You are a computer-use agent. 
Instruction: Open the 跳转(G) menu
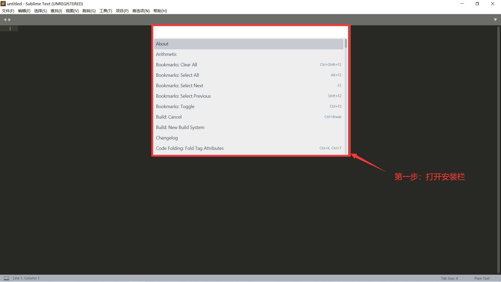coord(89,11)
